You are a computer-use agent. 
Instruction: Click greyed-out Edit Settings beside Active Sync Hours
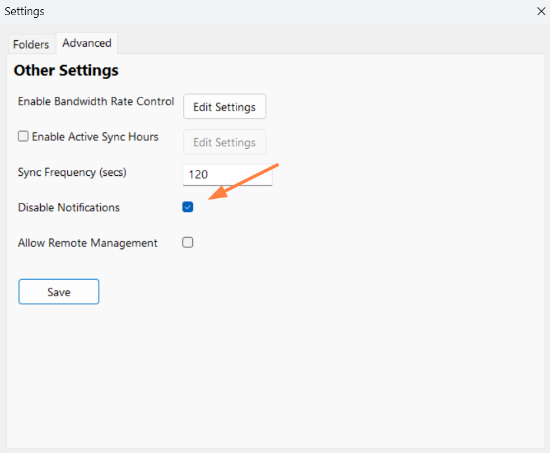[224, 142]
